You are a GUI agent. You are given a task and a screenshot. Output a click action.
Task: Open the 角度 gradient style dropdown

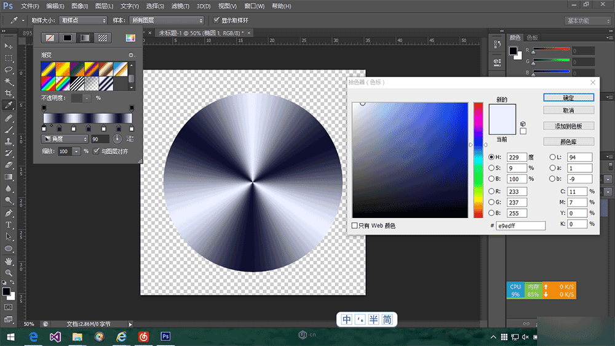coord(65,139)
